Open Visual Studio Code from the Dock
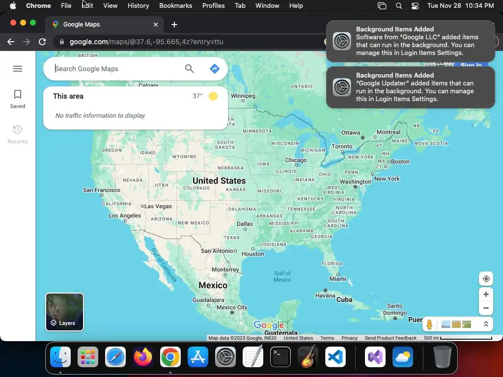This screenshot has width=503, height=377. [x=335, y=357]
